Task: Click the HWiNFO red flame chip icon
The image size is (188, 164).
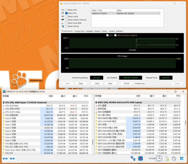Action: pos(141,158)
